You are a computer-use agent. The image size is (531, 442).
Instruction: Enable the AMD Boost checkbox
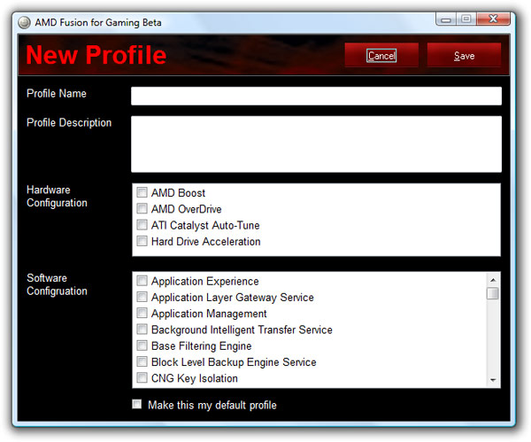coord(142,192)
